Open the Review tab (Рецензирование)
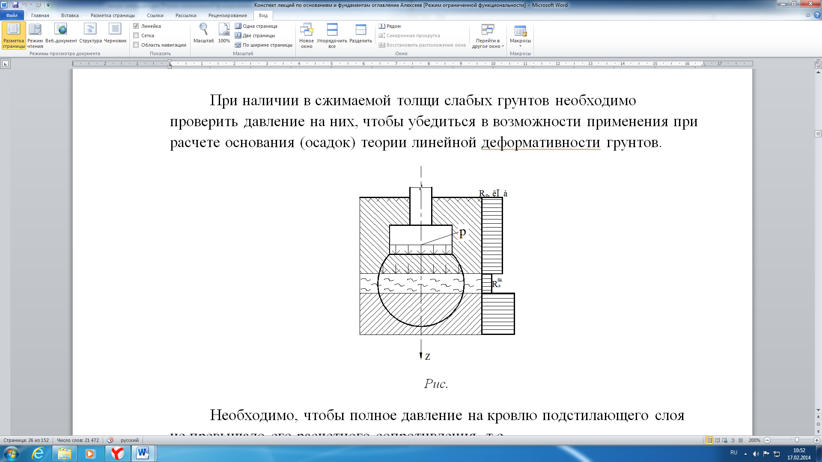 tap(228, 15)
